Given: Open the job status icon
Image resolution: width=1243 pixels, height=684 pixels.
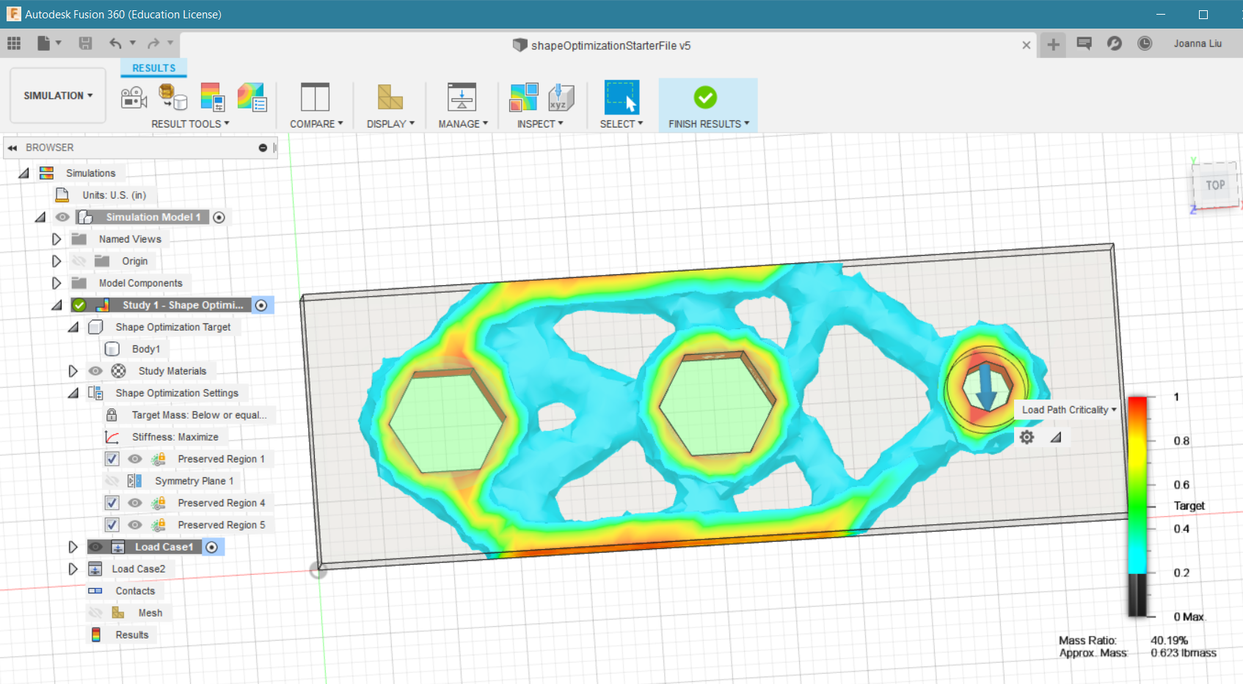Looking at the screenshot, I should tap(1114, 43).
